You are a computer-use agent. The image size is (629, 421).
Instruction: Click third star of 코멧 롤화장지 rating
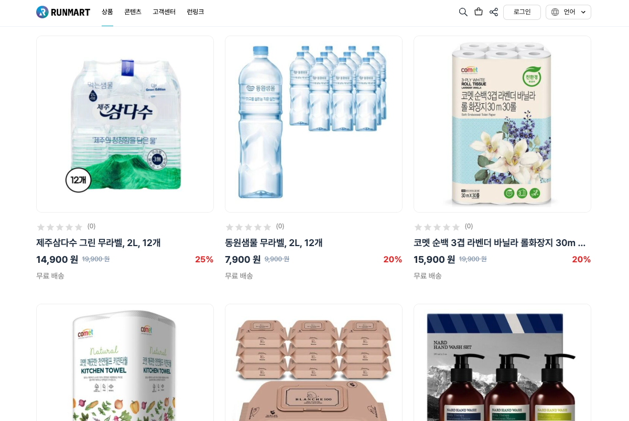click(x=437, y=227)
